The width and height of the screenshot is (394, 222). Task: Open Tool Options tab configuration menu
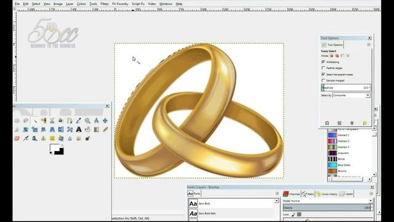coord(369,44)
